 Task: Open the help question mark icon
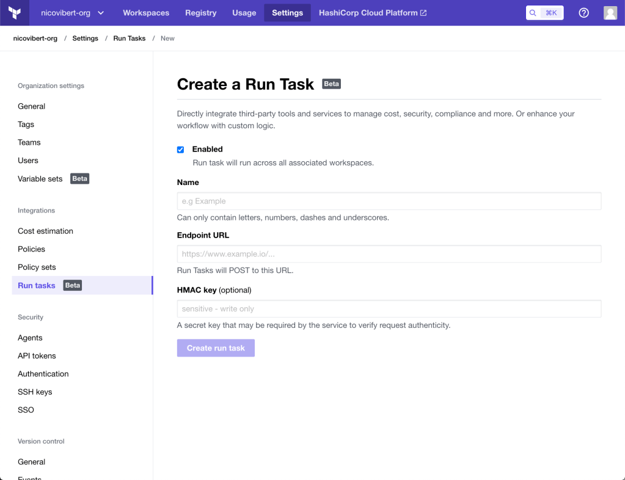tap(583, 13)
